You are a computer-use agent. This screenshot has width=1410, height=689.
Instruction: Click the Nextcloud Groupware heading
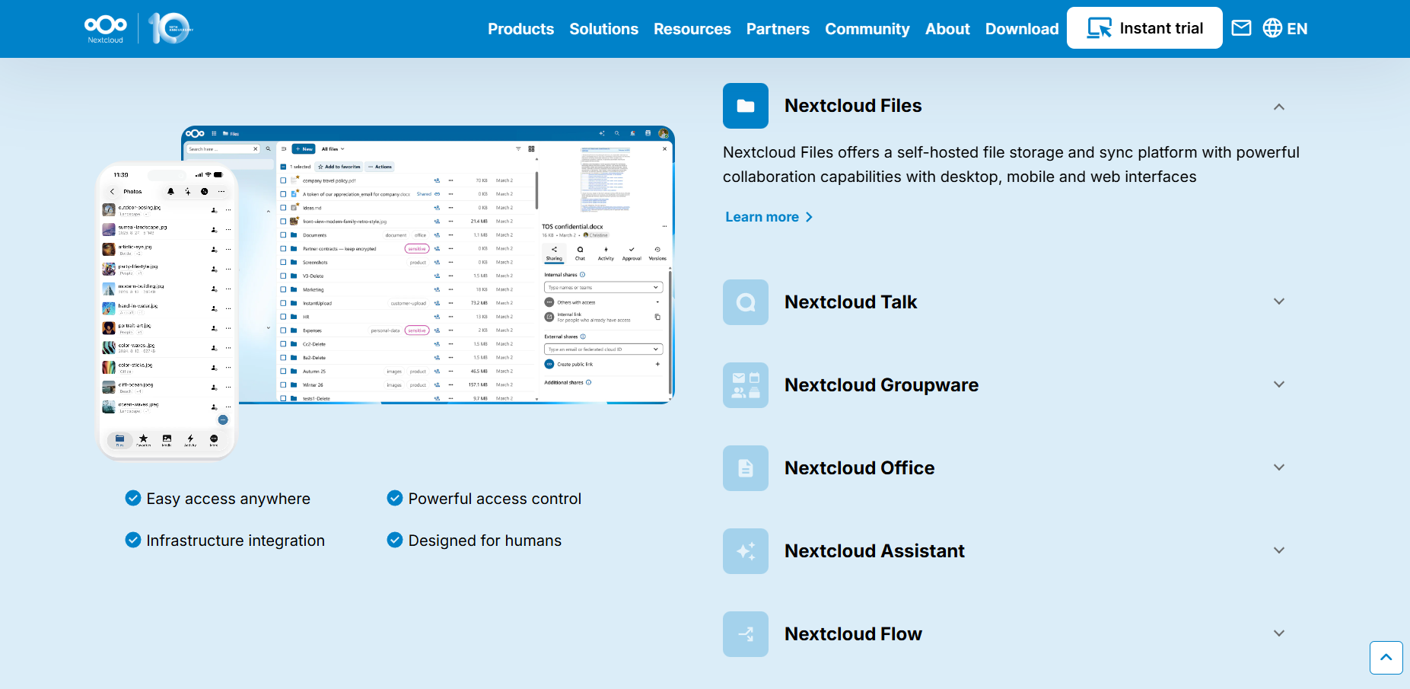point(881,385)
